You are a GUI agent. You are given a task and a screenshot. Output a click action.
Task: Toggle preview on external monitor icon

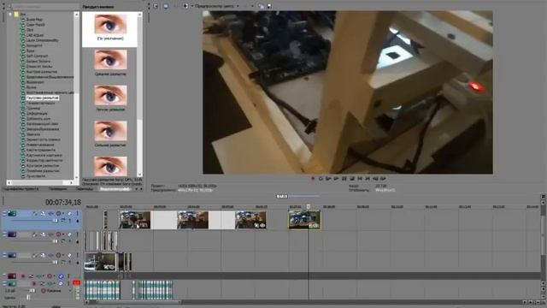166,6
